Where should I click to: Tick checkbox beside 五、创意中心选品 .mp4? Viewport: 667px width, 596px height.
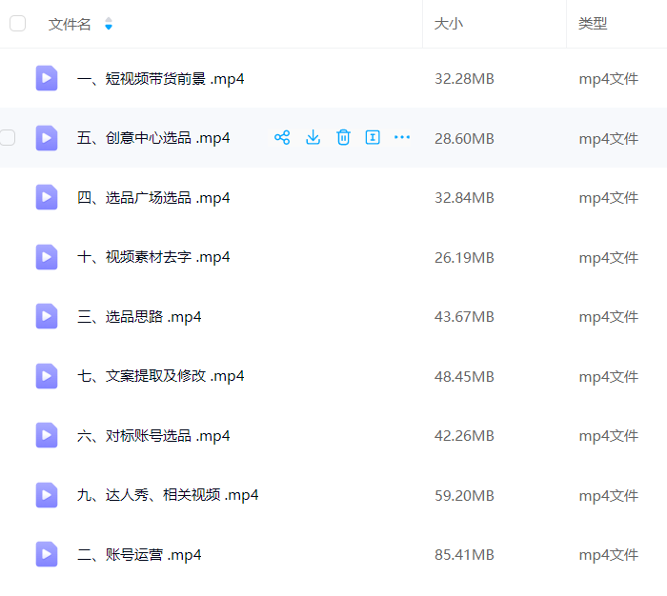(x=8, y=138)
